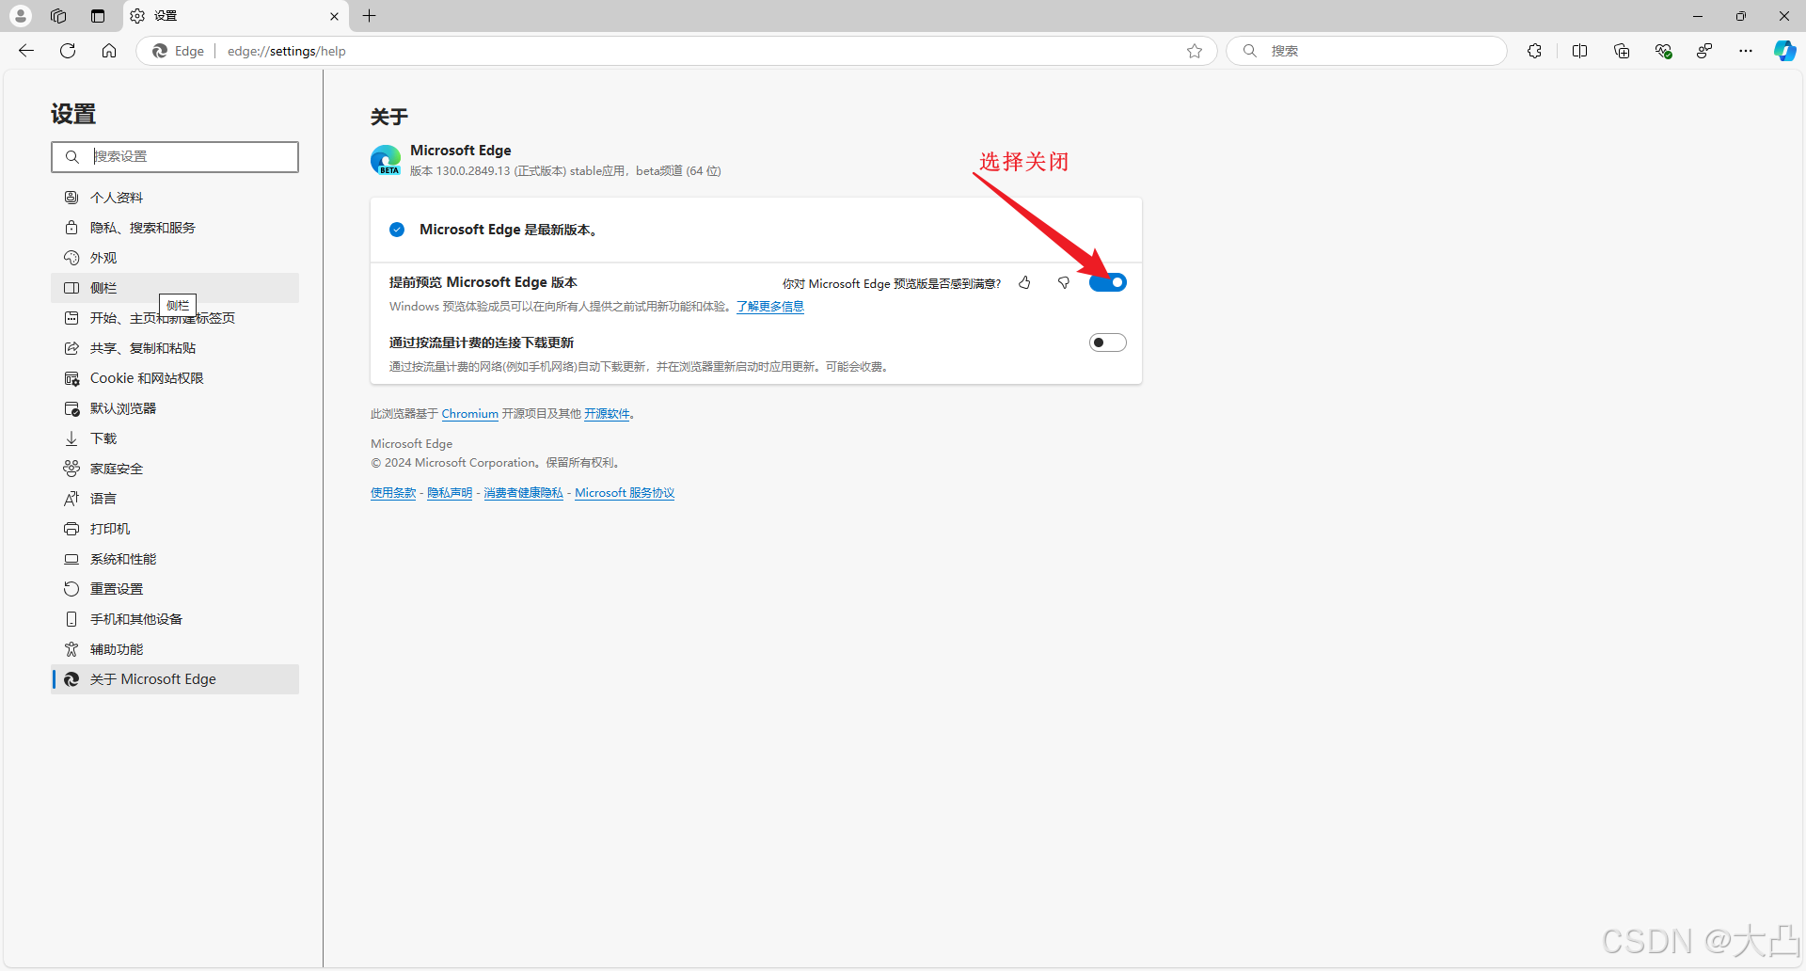The image size is (1806, 971).
Task: Focus the 搜索设置 input field
Action: (x=175, y=157)
